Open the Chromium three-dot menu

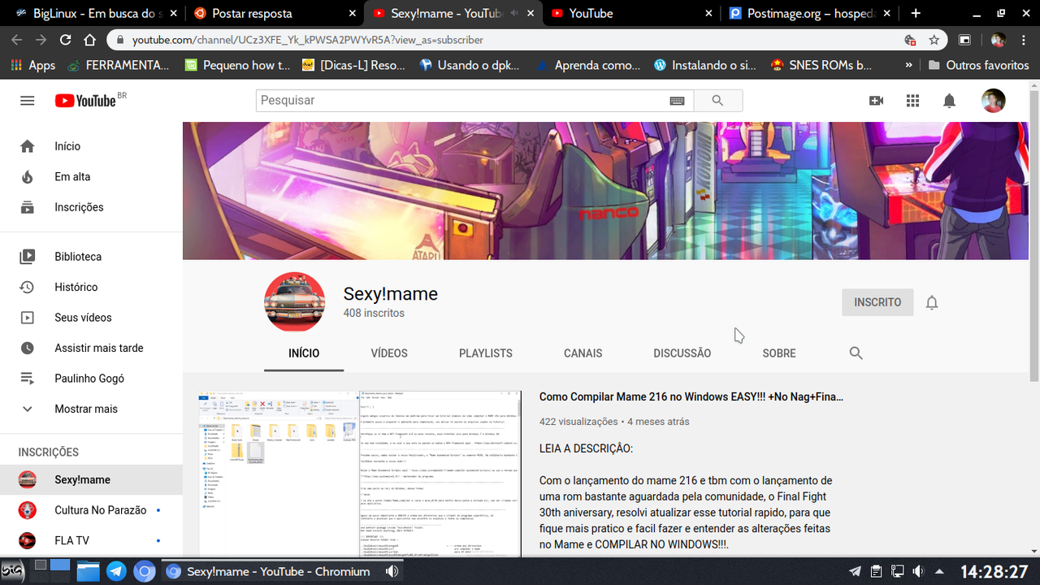tap(1024, 40)
